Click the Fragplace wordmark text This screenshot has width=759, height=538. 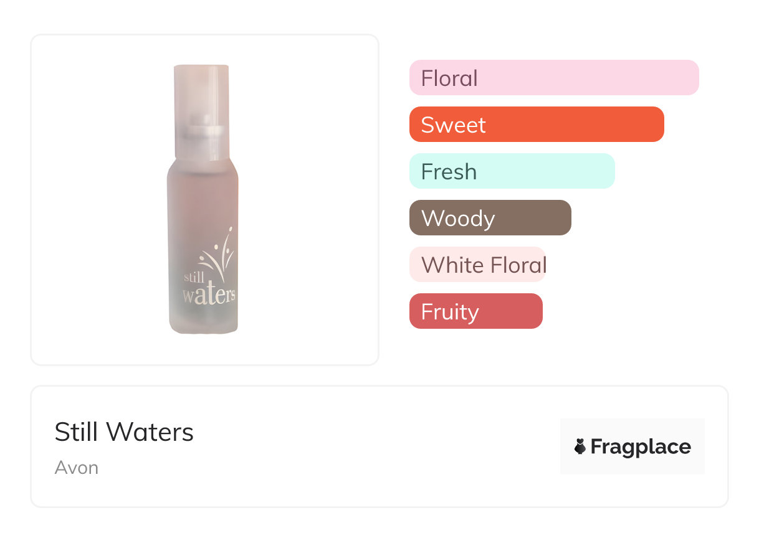tap(641, 446)
